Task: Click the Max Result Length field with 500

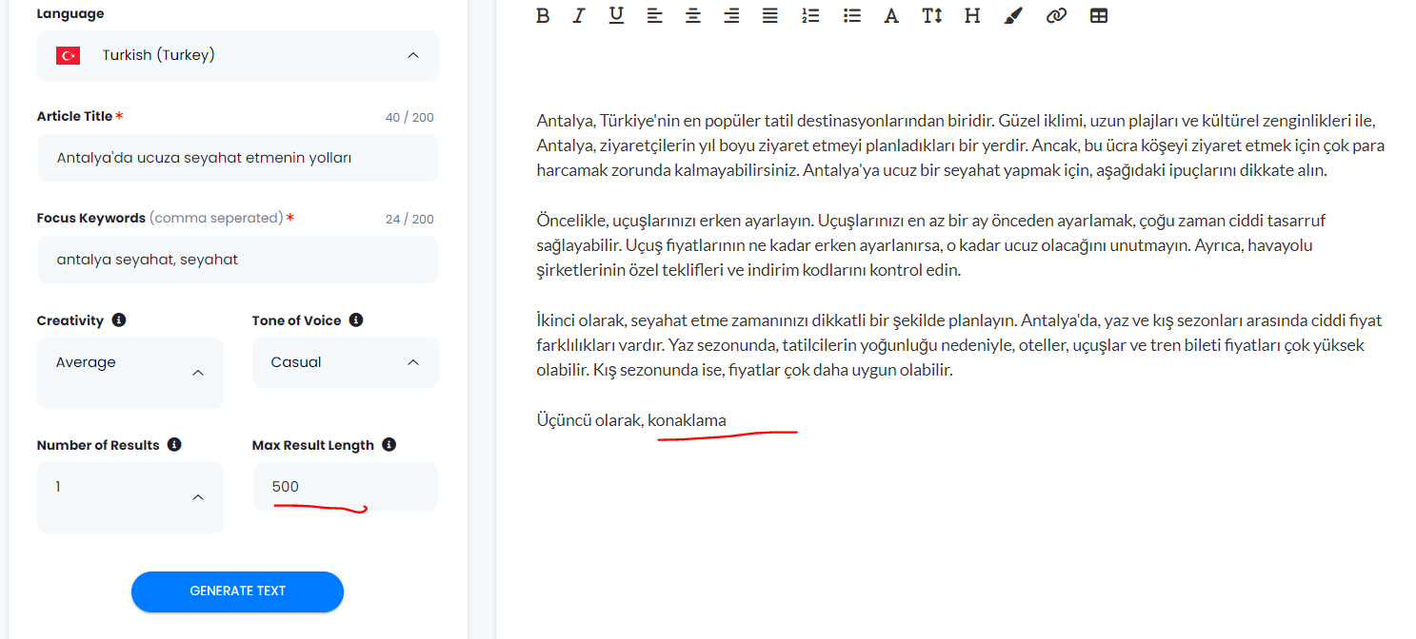Action: 346,487
